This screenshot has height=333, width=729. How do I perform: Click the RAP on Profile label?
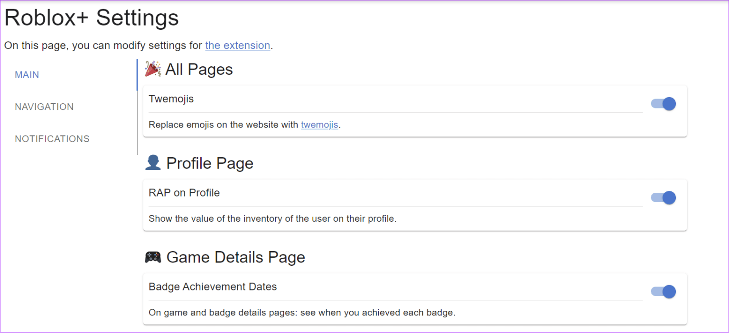pyautogui.click(x=184, y=192)
